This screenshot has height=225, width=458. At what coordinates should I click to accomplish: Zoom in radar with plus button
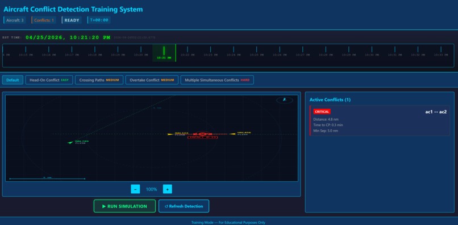168,189
